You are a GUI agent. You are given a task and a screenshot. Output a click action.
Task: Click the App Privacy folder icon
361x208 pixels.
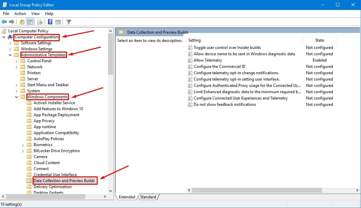pyautogui.click(x=29, y=121)
